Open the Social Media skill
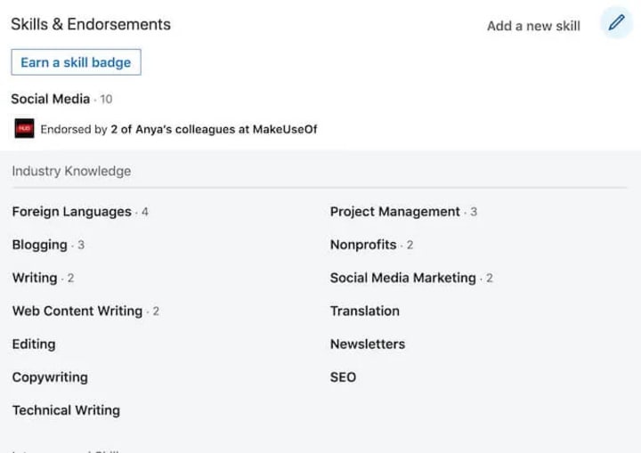This screenshot has width=641, height=453. (51, 99)
